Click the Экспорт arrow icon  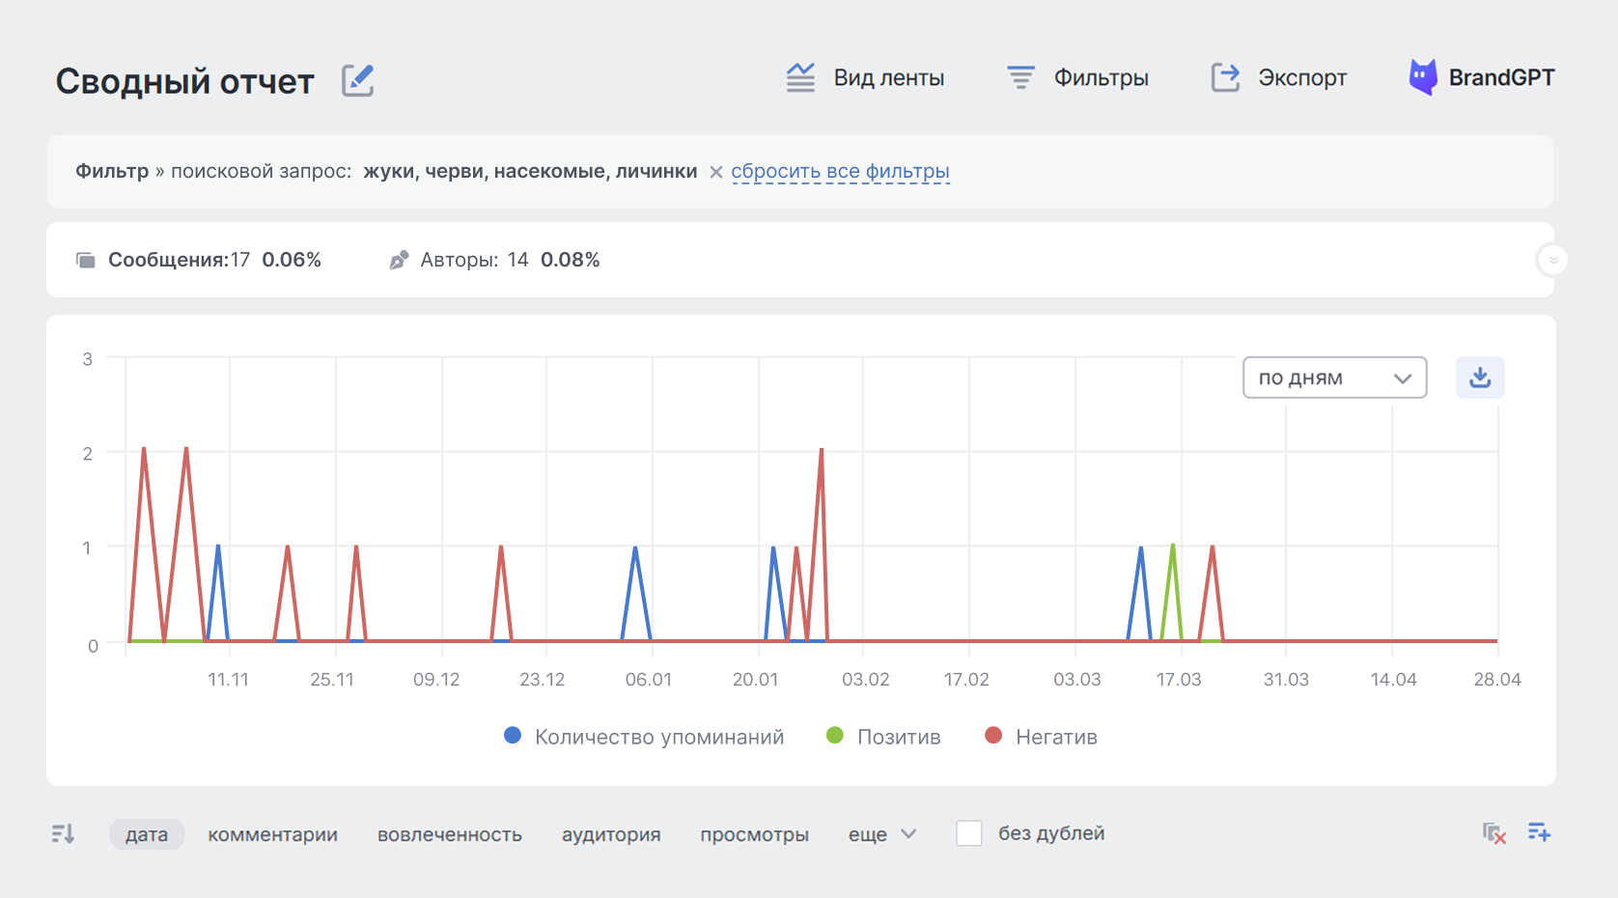click(1225, 77)
